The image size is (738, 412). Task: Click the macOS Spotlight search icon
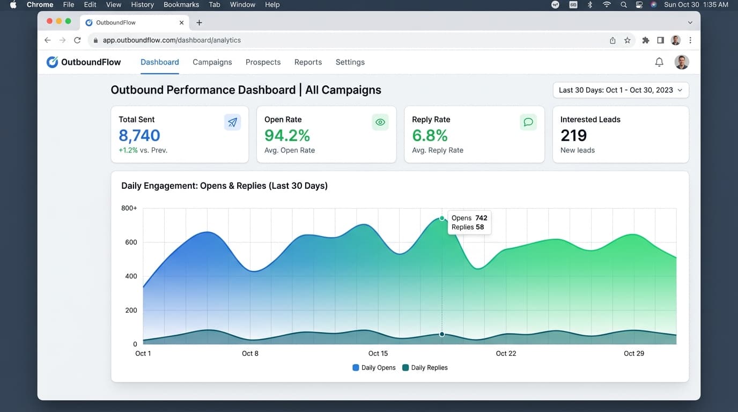(623, 4)
